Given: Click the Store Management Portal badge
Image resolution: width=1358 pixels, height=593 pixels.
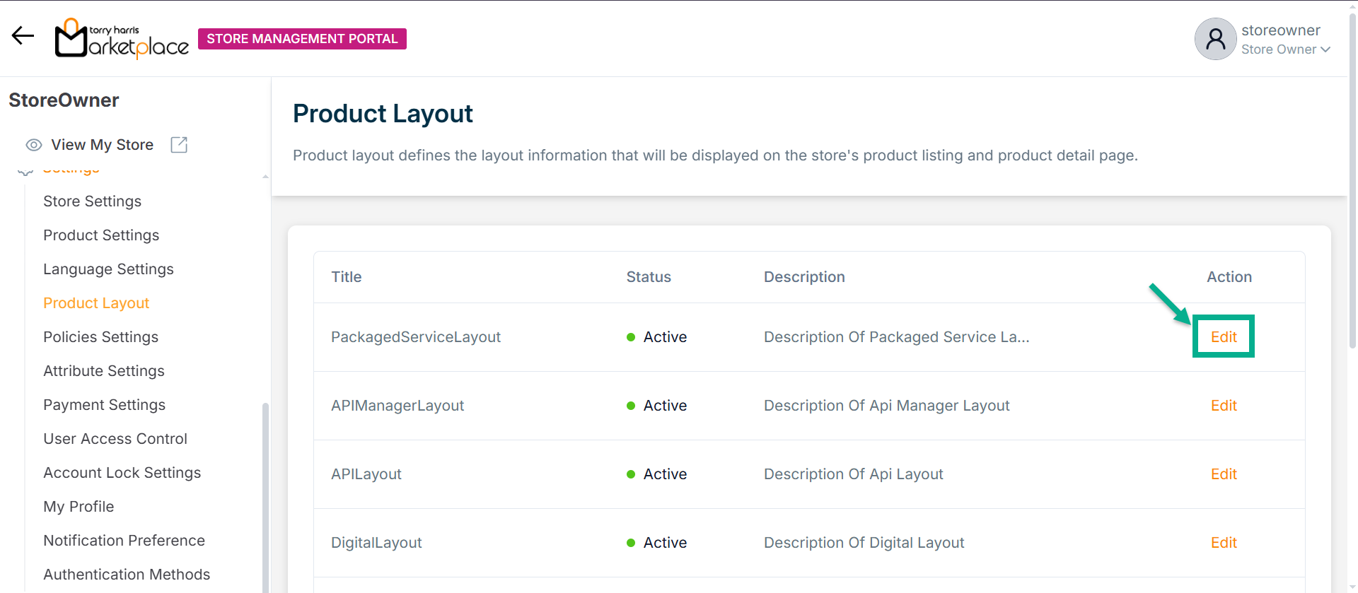Looking at the screenshot, I should [x=302, y=39].
